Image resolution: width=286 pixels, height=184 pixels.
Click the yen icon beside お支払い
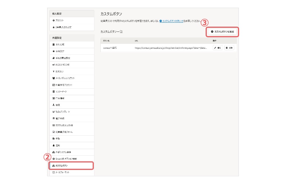(x=53, y=71)
